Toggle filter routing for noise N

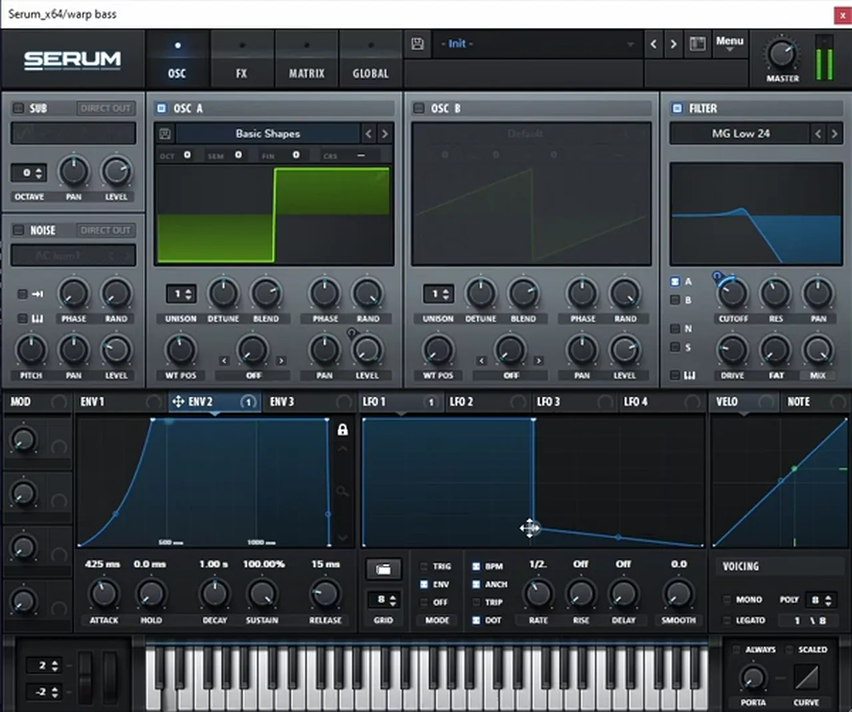675,329
